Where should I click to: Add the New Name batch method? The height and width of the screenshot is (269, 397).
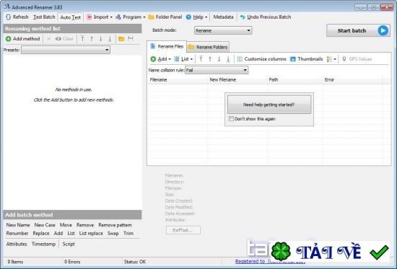click(x=18, y=225)
